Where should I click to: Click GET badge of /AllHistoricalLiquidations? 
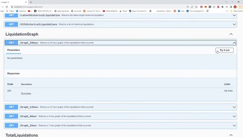(x=11, y=24)
